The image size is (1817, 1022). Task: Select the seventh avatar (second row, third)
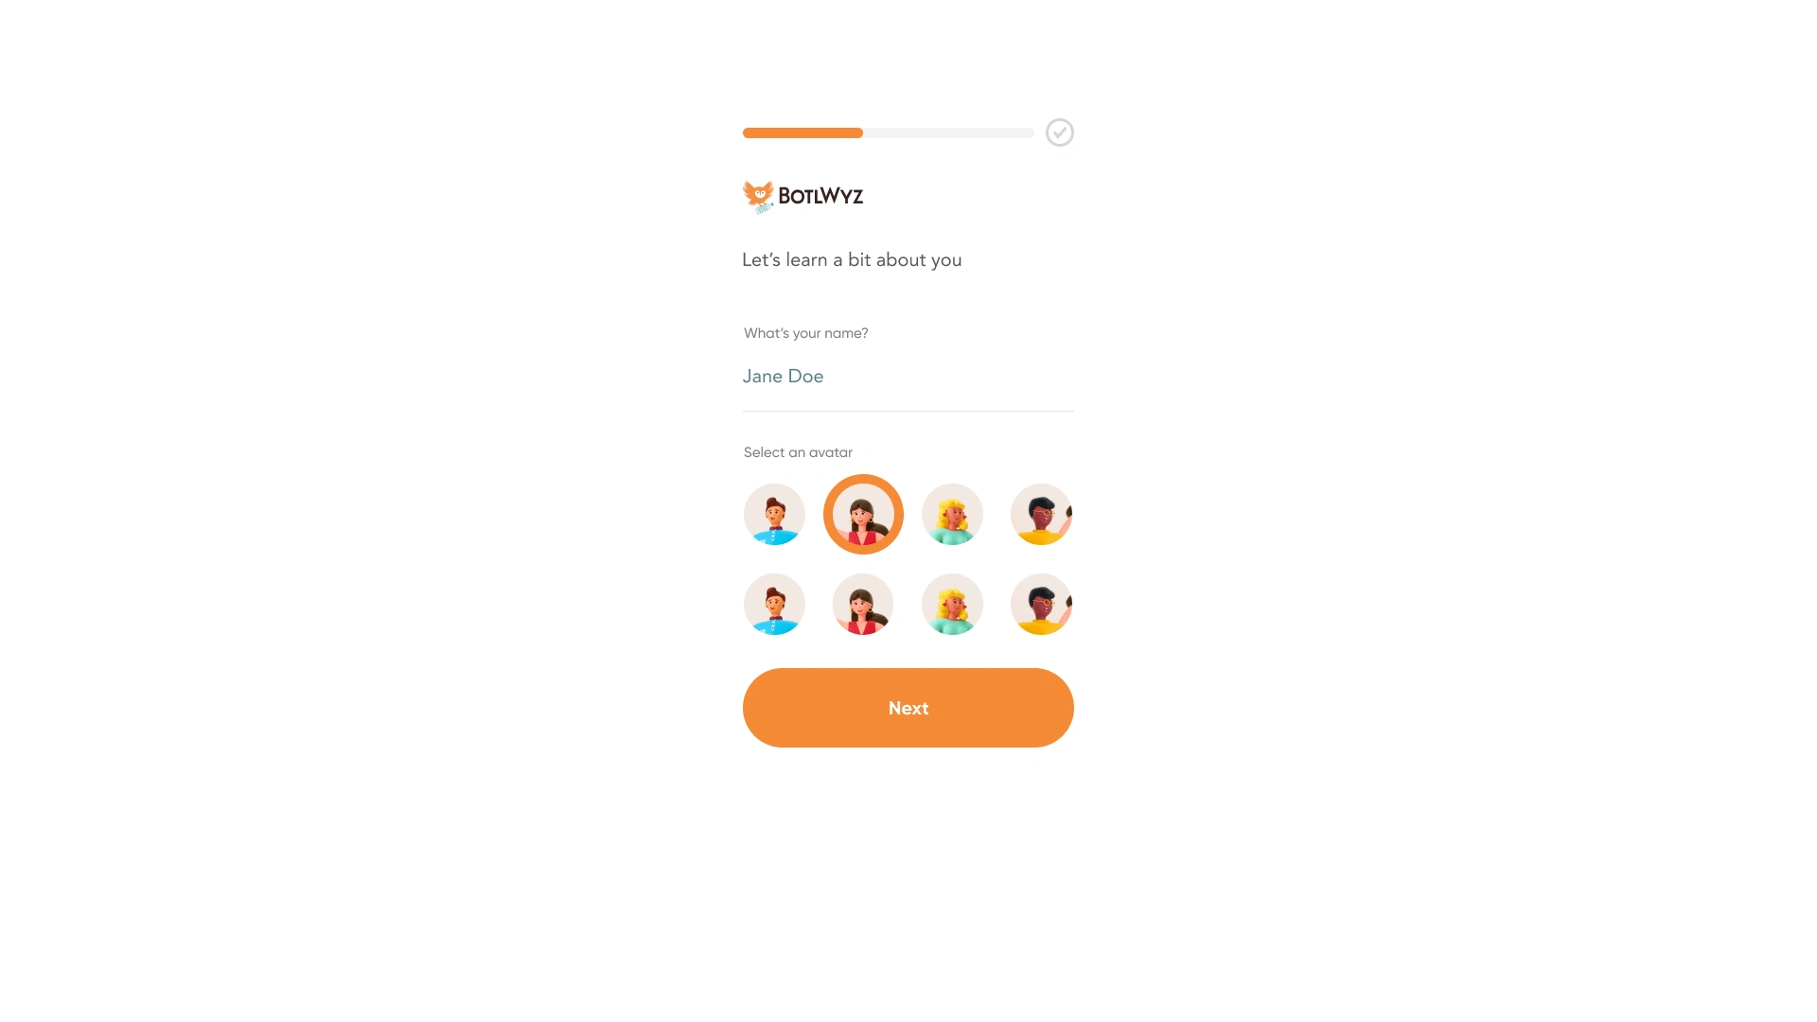click(x=952, y=604)
